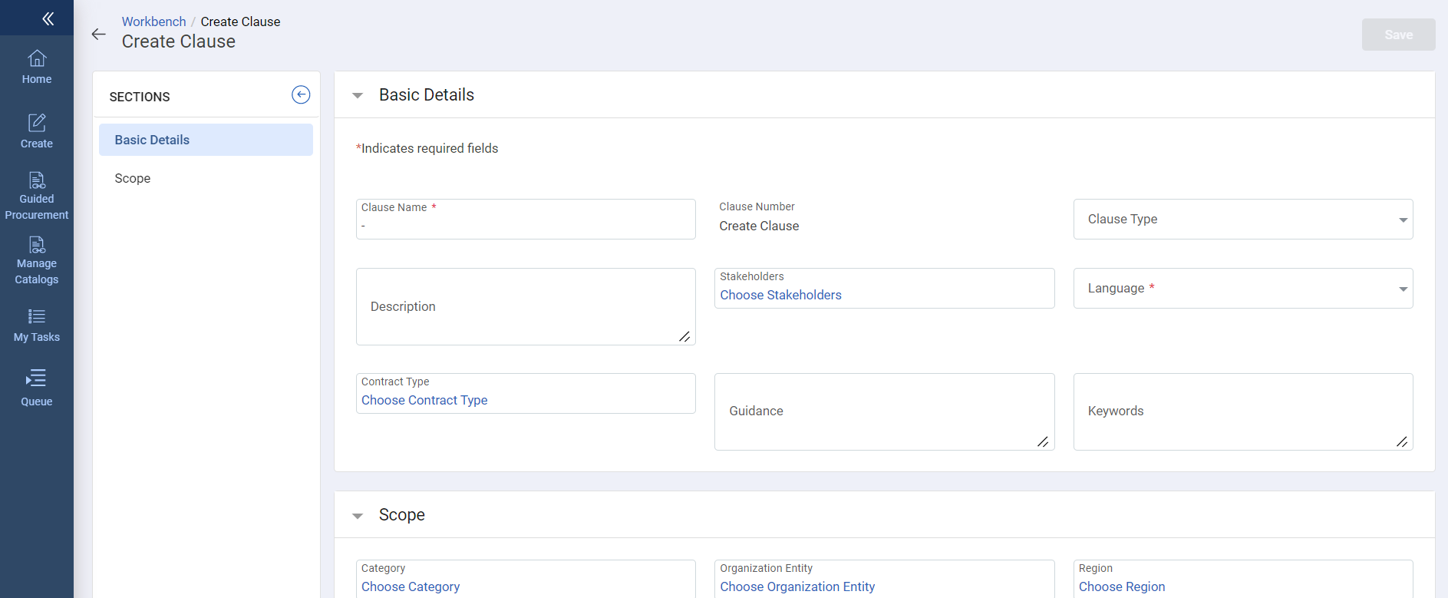Collapse the Basic Details section
The height and width of the screenshot is (598, 1448).
(358, 96)
